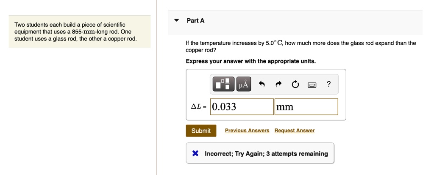
Task: Show keyboard shortcuts via the keyboard icon
Action: click(312, 85)
